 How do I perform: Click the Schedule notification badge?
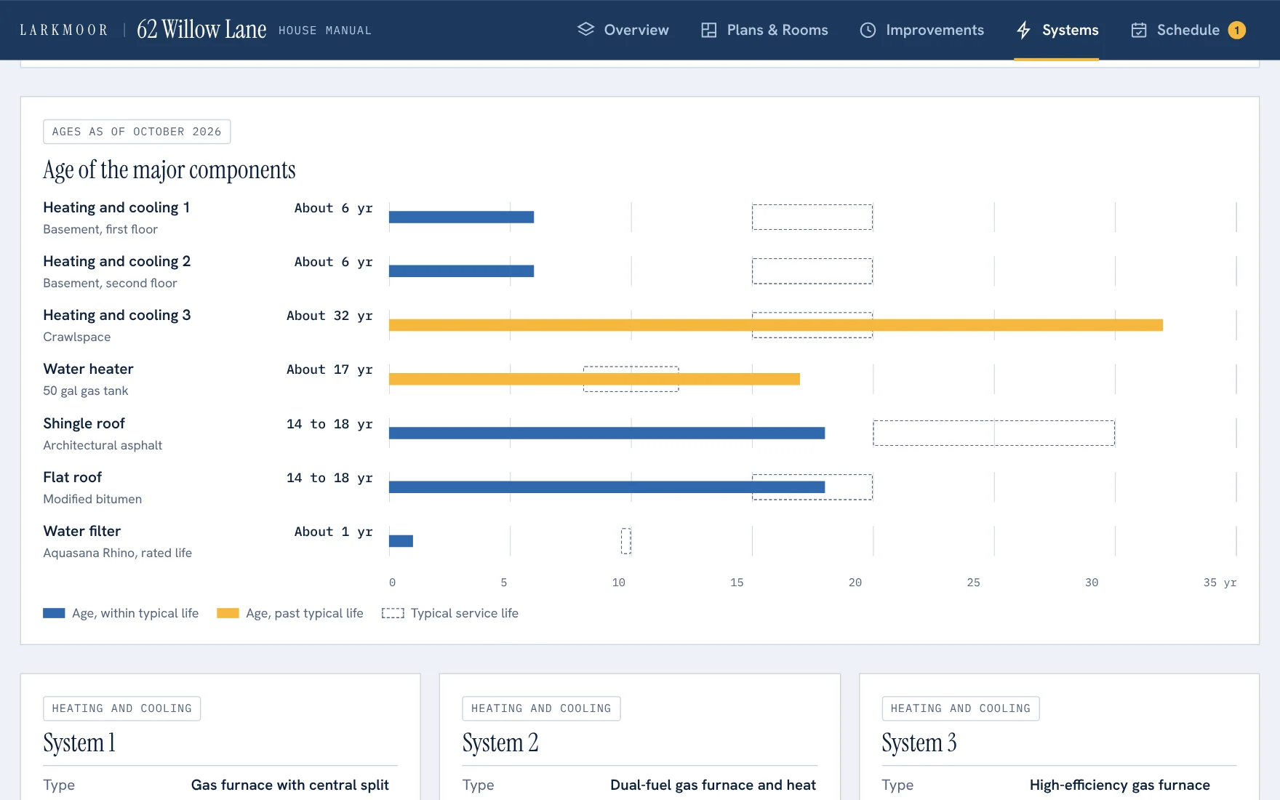click(1236, 30)
